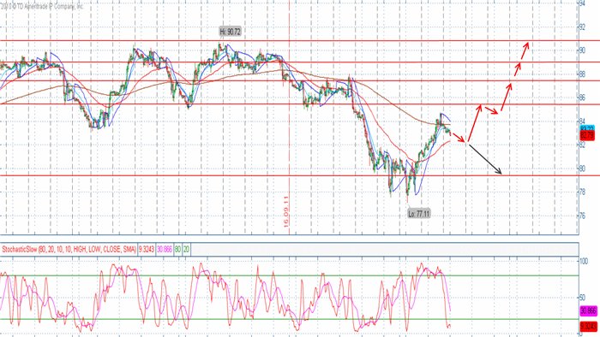Click the StochasticSlow study title label
The image size is (600, 337).
pyautogui.click(x=69, y=250)
